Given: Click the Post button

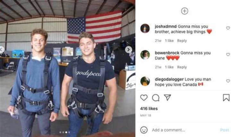Looking at the screenshot, I should pyautogui.click(x=225, y=130).
